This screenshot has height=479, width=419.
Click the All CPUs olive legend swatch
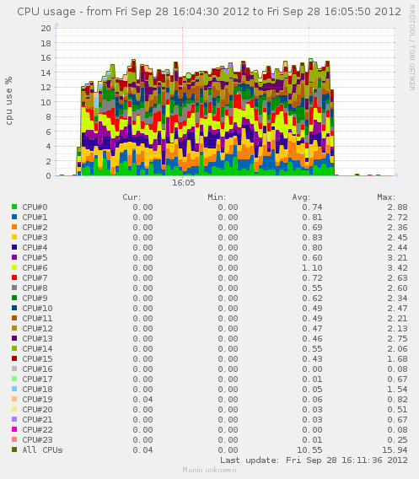tap(14, 449)
